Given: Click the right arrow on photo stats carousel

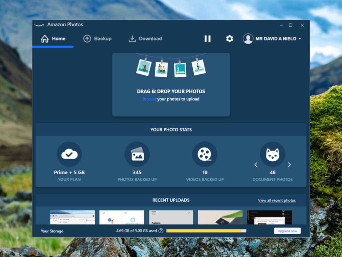Looking at the screenshot, I should coord(290,165).
